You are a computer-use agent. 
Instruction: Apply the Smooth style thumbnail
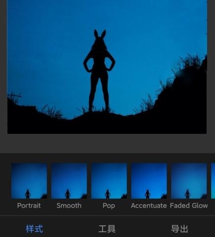69,181
